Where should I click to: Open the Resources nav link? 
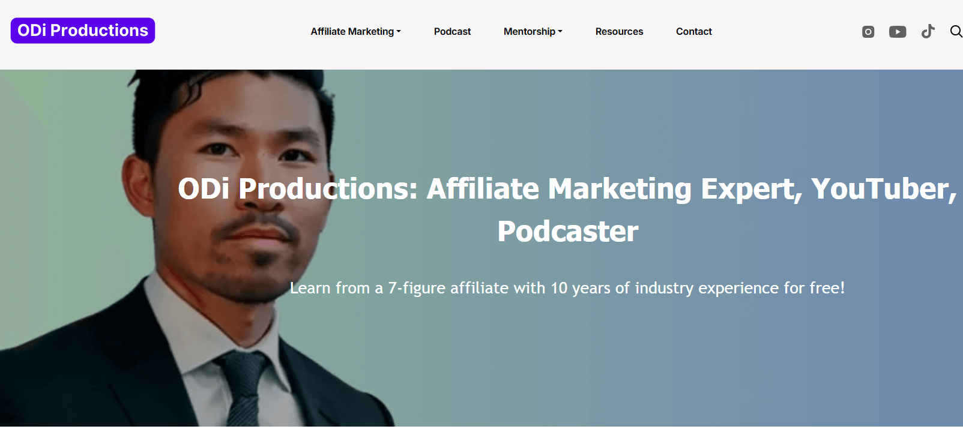(619, 32)
